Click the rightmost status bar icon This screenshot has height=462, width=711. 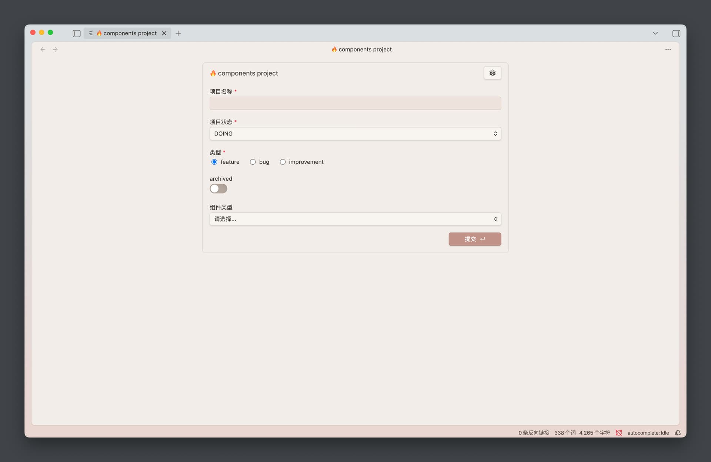[x=678, y=433]
